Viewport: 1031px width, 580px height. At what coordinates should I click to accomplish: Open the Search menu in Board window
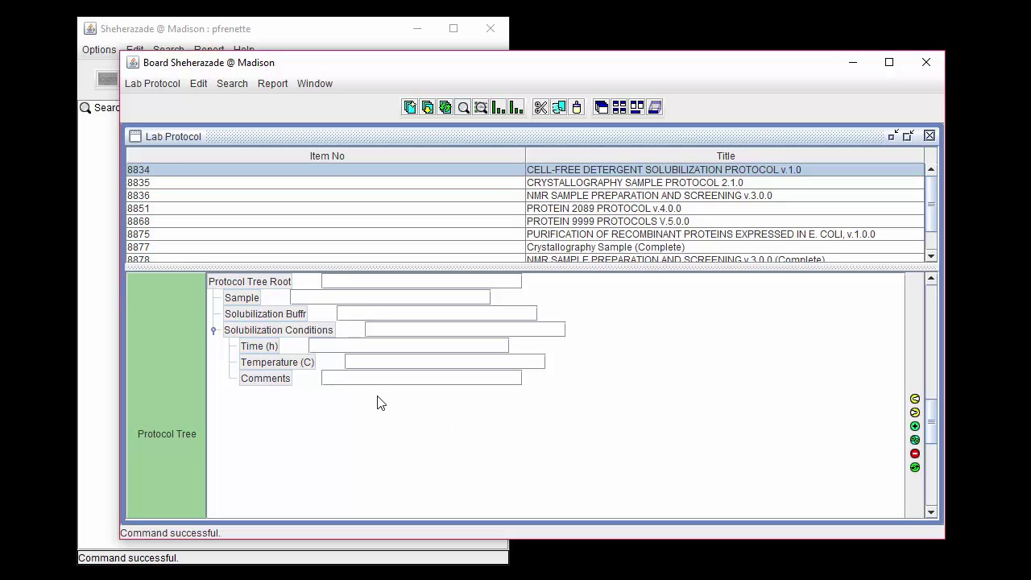[x=232, y=84]
